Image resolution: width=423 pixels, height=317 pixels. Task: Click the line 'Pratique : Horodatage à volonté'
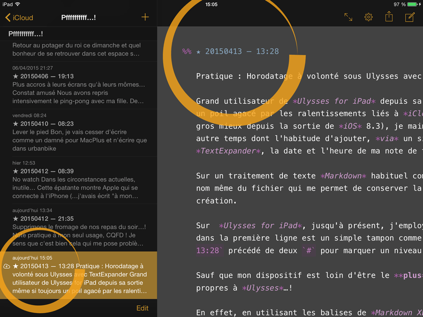click(x=309, y=76)
